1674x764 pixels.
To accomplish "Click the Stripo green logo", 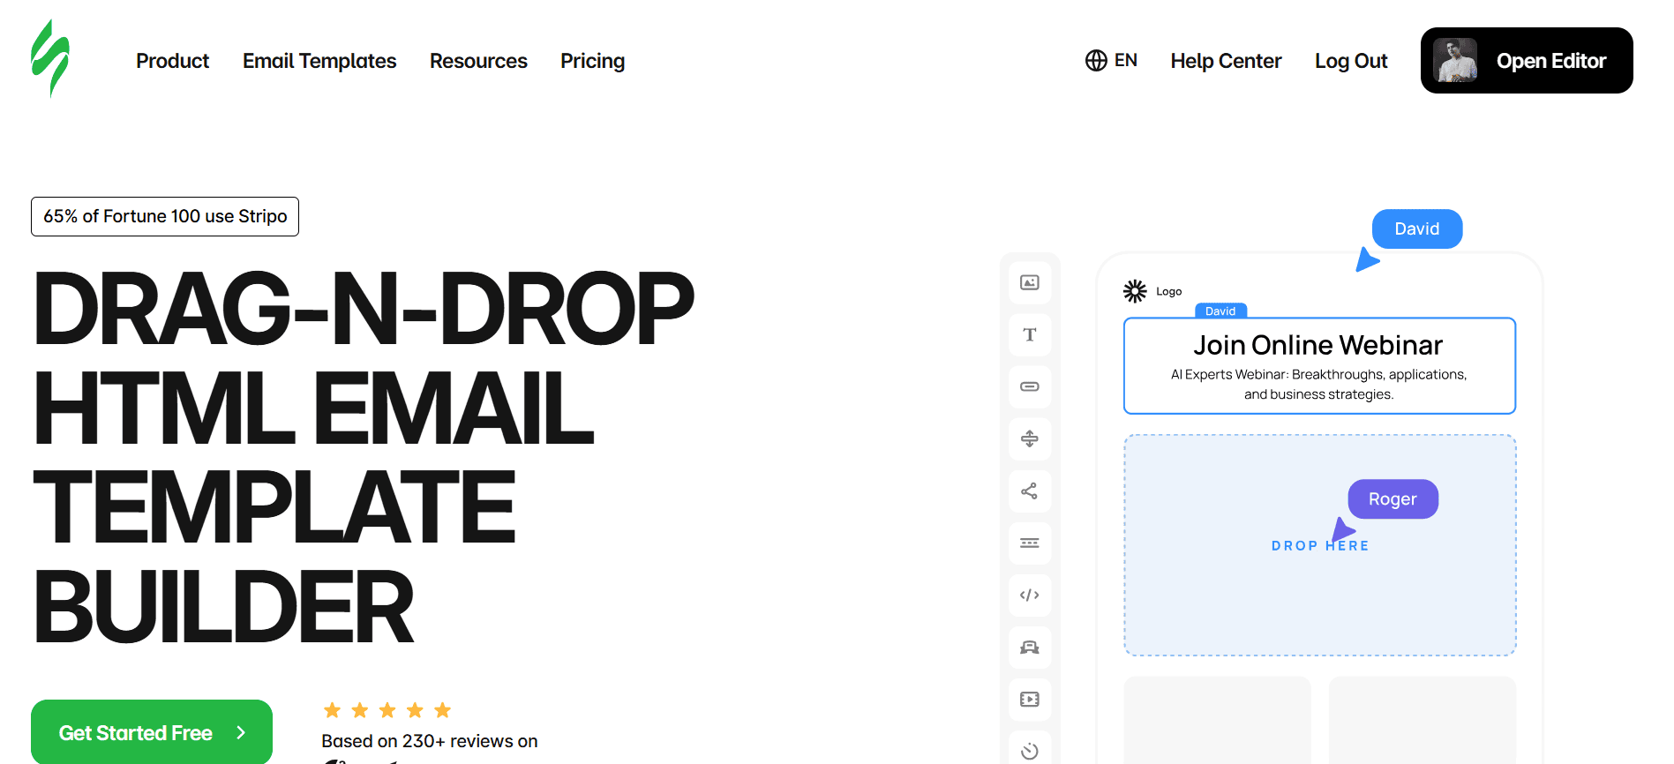I will click(50, 58).
